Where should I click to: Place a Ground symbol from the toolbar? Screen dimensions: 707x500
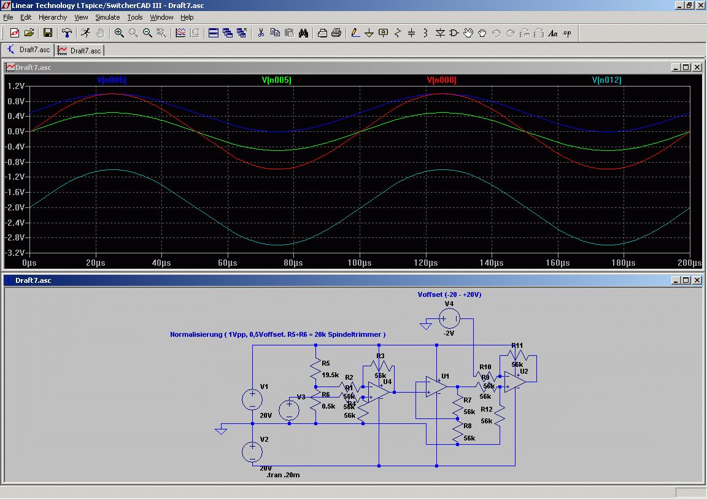tap(369, 33)
